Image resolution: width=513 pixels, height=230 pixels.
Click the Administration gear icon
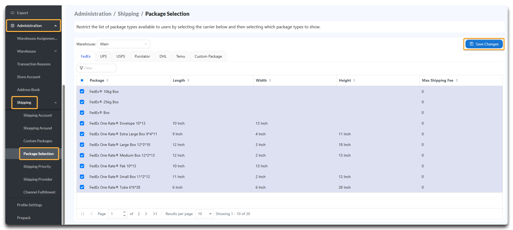point(13,26)
